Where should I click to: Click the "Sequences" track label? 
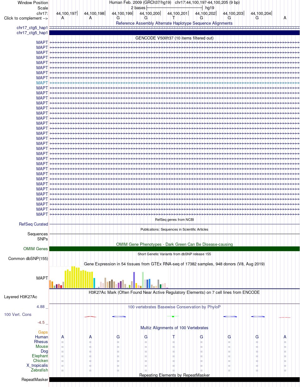pyautogui.click(x=38, y=234)
